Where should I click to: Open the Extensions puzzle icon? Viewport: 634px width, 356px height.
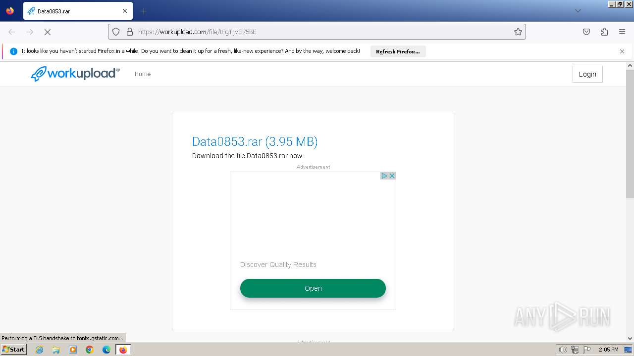tap(604, 32)
